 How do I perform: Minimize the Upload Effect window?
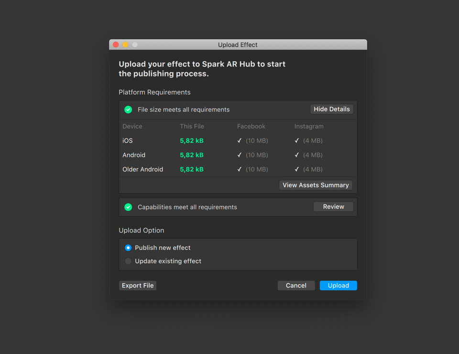pos(125,45)
